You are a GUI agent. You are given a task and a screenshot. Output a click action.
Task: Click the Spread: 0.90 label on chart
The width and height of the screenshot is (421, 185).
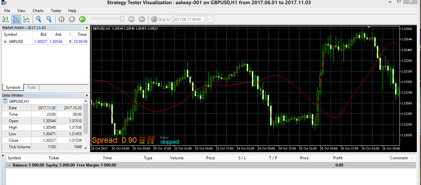pos(114,140)
